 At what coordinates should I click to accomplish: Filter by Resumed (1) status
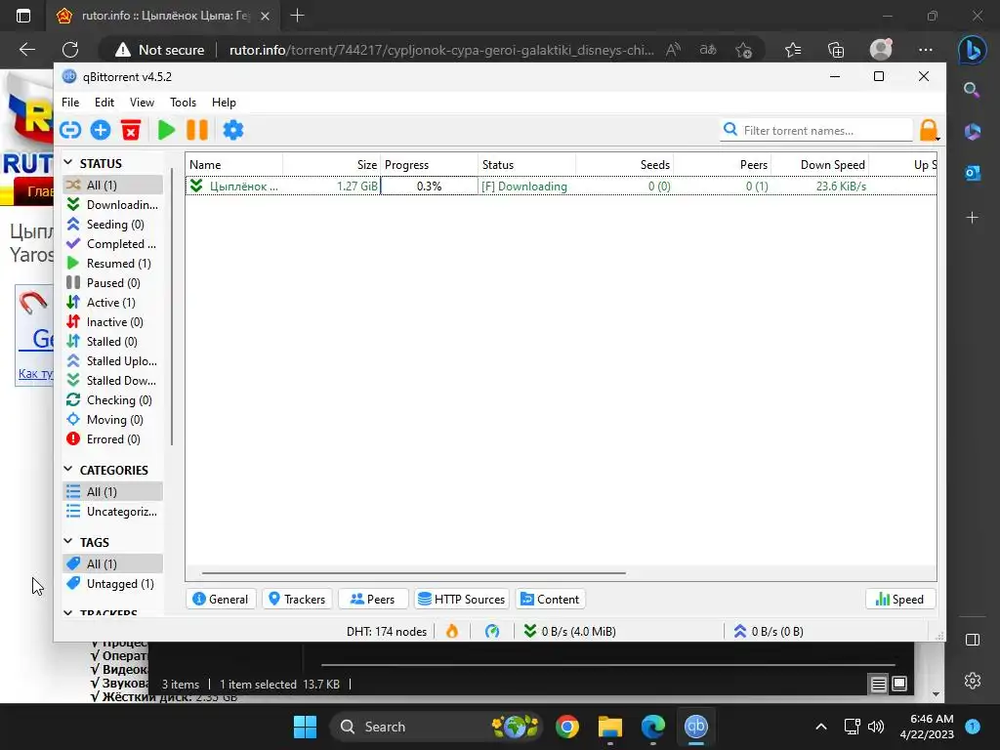(x=113, y=264)
